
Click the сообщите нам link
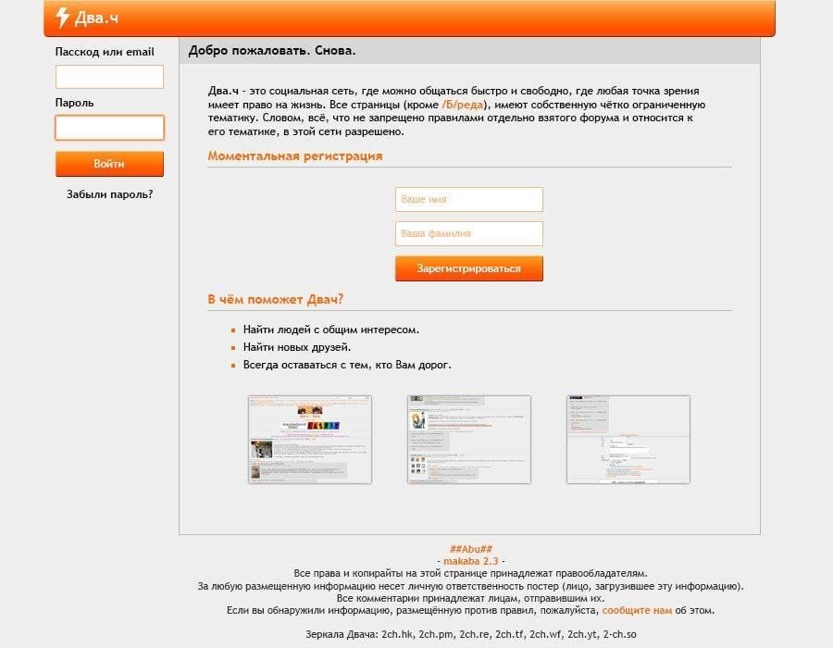point(637,610)
